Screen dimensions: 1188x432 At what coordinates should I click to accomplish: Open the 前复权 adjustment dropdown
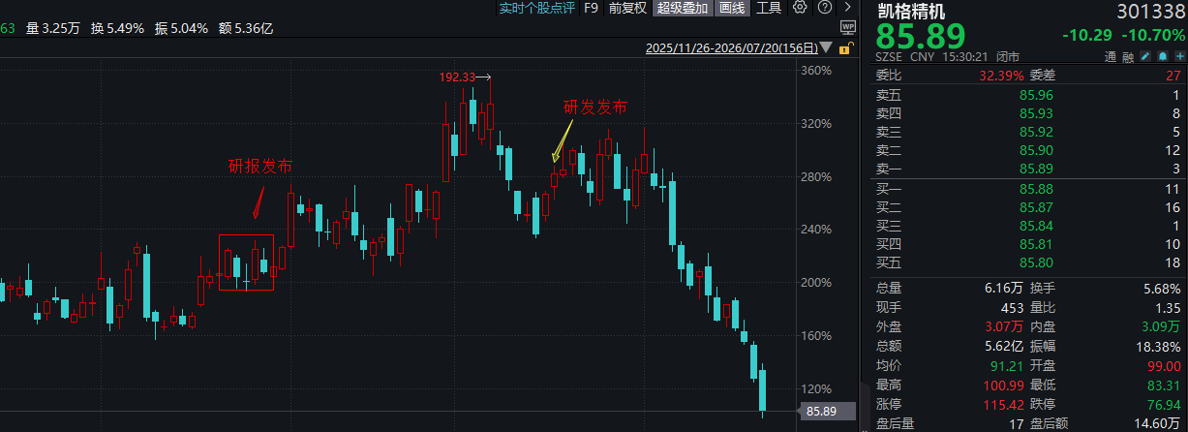click(627, 8)
